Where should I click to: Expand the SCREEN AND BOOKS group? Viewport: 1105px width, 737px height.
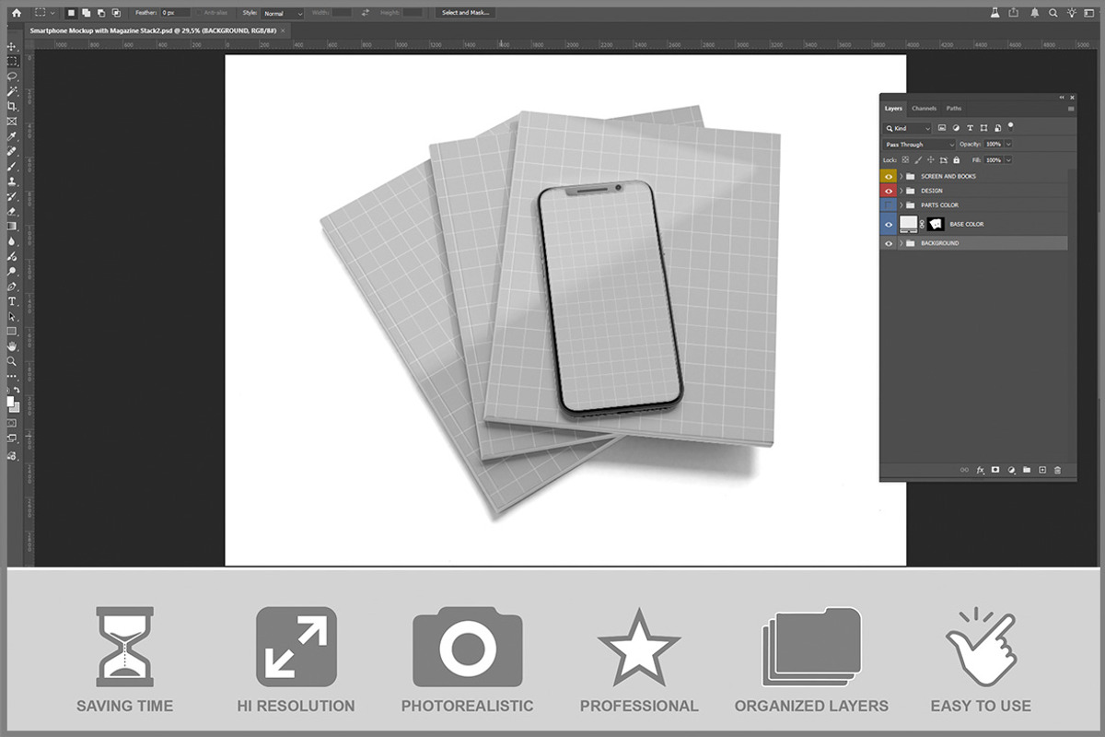pyautogui.click(x=901, y=176)
